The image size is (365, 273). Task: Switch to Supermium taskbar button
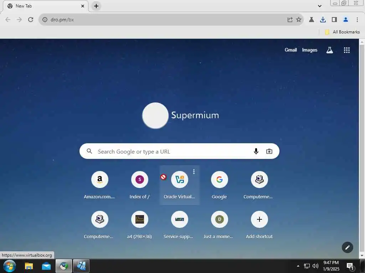pyautogui.click(x=63, y=266)
